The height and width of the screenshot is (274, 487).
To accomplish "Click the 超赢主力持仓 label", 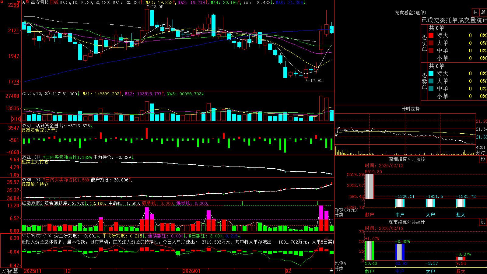I will click(35, 162).
